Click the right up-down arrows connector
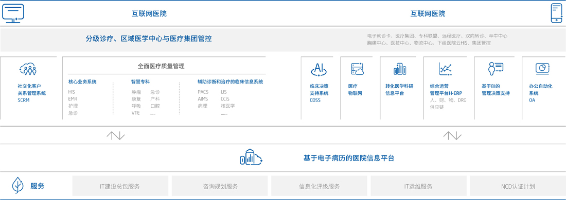The height and width of the screenshot is (200, 566). (452, 135)
